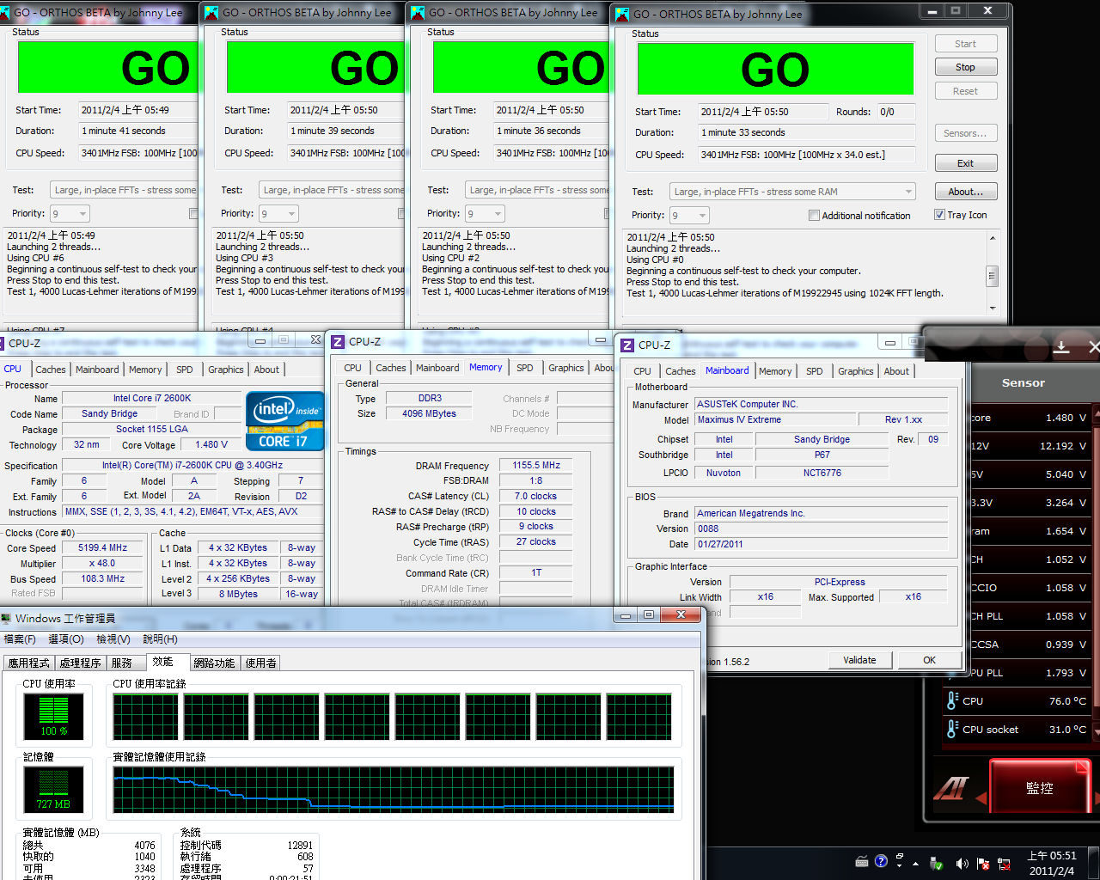Open the 檢視(V) menu in Task Manager

pyautogui.click(x=113, y=639)
